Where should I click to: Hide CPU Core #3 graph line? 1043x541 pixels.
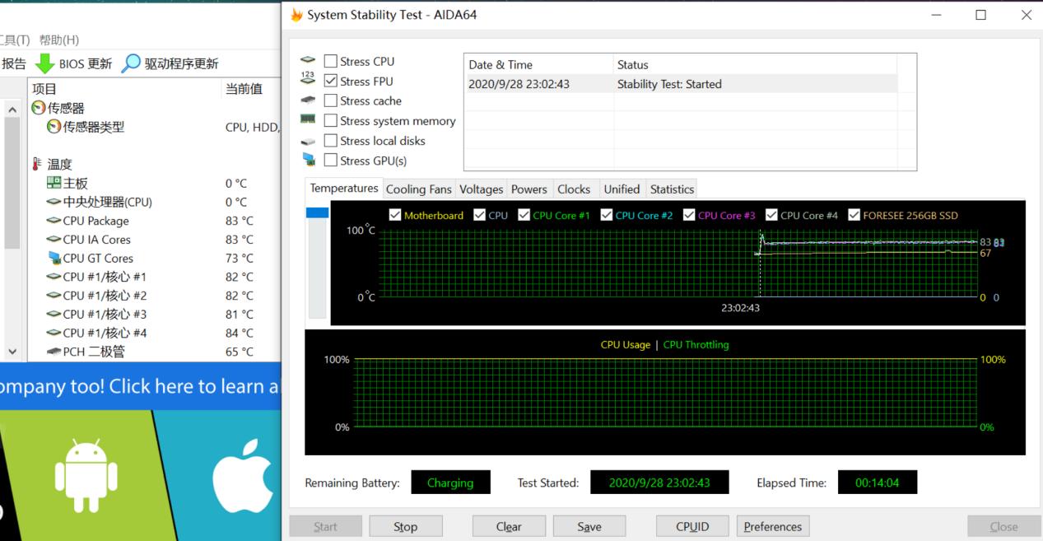click(x=689, y=215)
